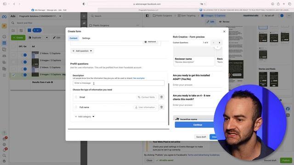Click the Review tab in ad editor

click(224, 22)
